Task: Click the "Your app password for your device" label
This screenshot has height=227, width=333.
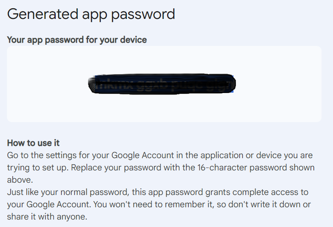Action: (77, 40)
